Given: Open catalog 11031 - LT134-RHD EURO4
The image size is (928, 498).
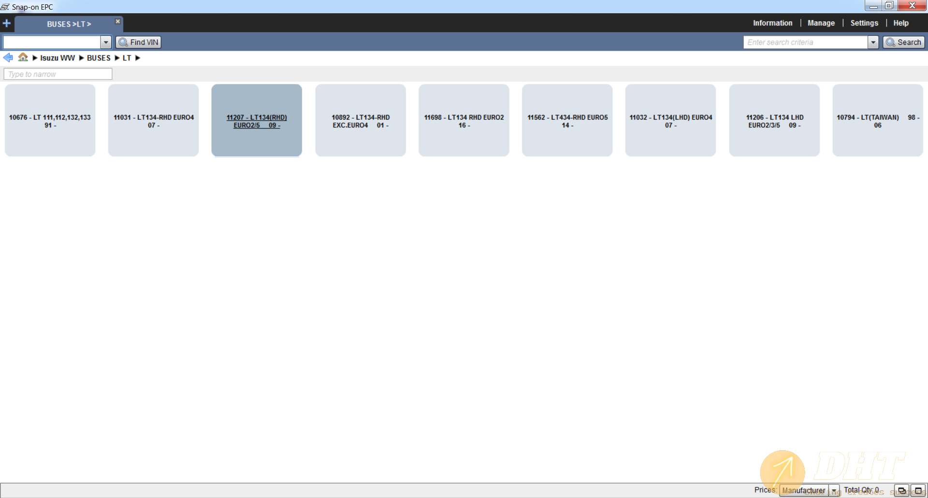Looking at the screenshot, I should (154, 120).
